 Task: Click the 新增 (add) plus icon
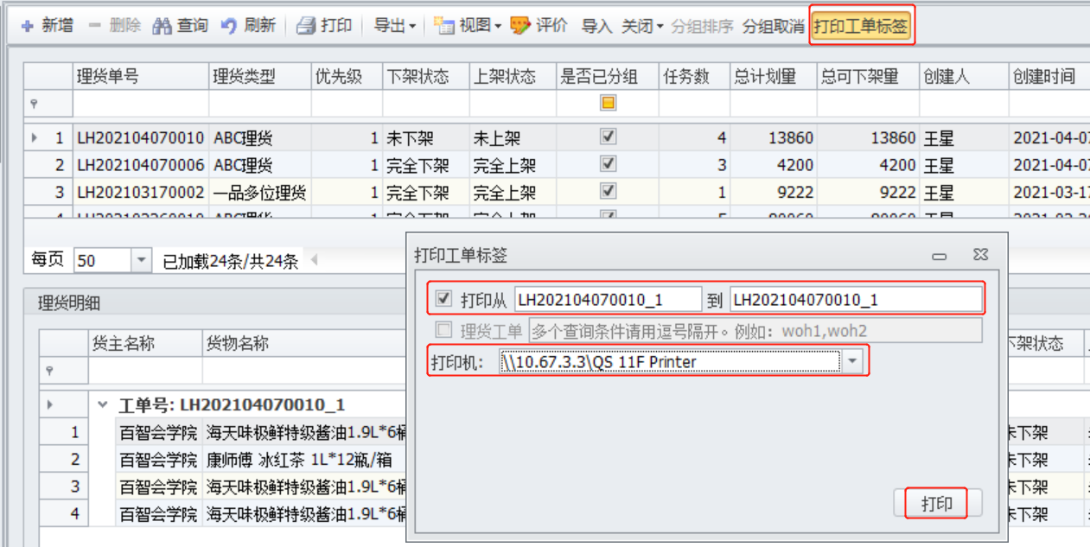coord(27,26)
